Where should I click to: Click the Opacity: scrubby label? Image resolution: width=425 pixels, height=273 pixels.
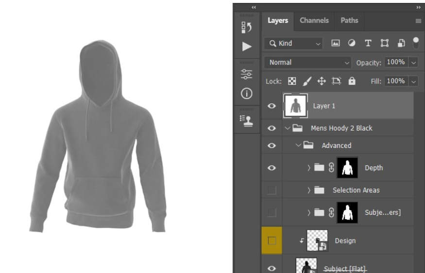pyautogui.click(x=369, y=63)
